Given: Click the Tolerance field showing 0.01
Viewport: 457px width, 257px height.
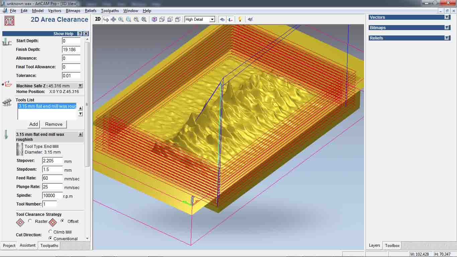Looking at the screenshot, I should coord(71,76).
